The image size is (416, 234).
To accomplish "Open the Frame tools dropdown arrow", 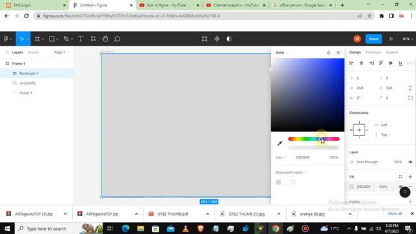I will (x=42, y=39).
